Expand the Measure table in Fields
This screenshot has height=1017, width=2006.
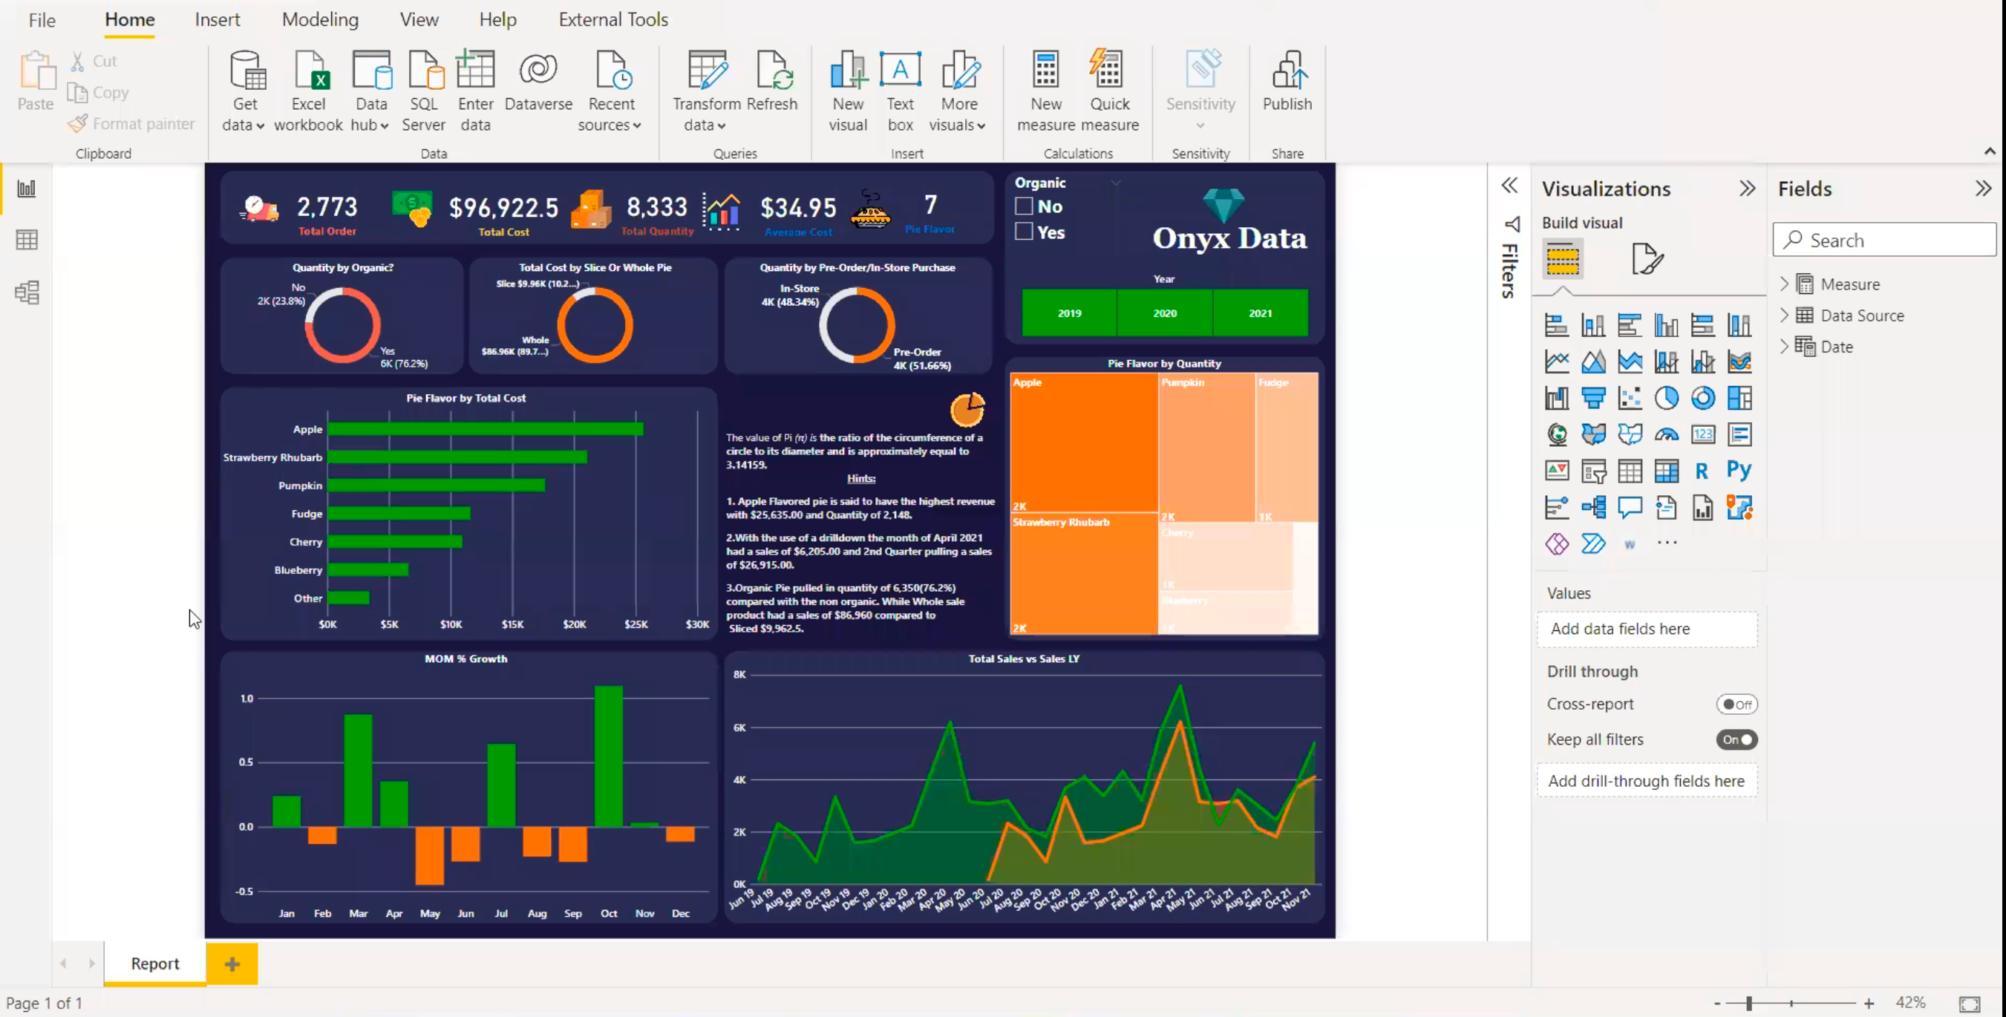point(1784,284)
